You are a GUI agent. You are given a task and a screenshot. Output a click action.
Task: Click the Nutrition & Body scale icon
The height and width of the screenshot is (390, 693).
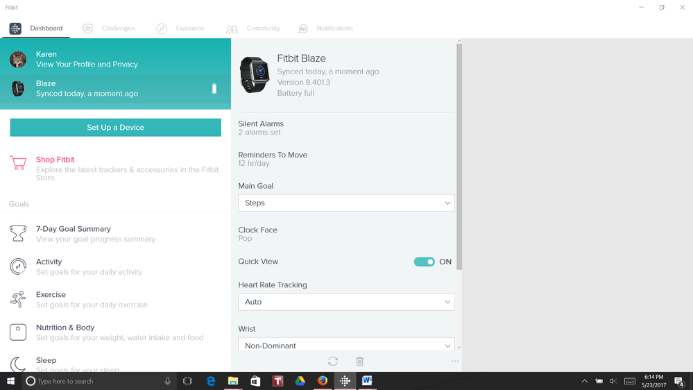(x=18, y=332)
